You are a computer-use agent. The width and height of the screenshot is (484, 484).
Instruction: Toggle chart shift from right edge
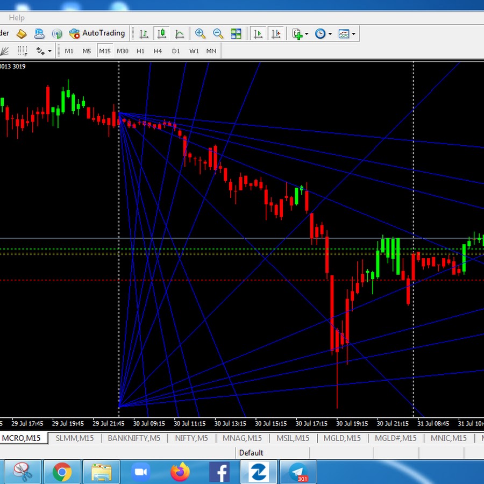pyautogui.click(x=276, y=33)
